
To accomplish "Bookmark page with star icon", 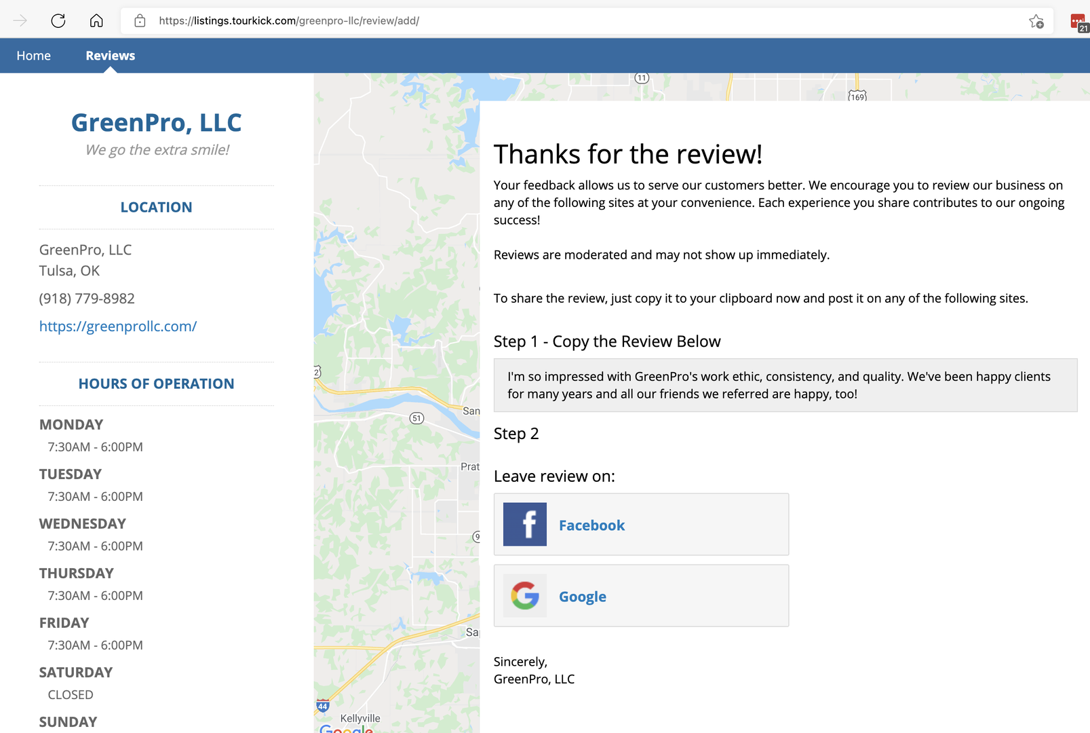I will 1036,21.
